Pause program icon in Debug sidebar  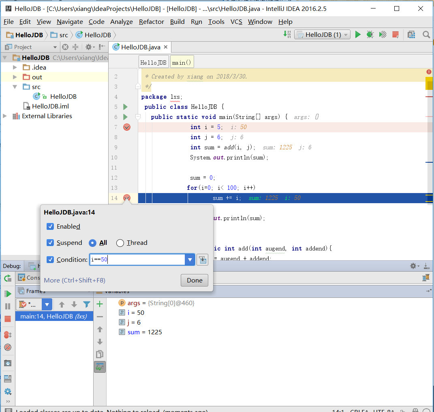pyautogui.click(x=8, y=306)
